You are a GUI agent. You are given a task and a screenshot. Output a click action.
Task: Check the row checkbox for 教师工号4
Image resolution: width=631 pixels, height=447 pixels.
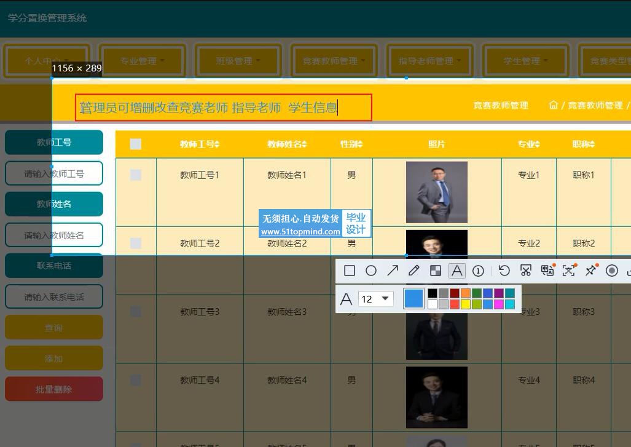(x=136, y=380)
